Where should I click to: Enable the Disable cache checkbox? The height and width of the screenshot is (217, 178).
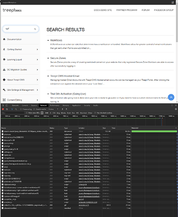click(34, 109)
